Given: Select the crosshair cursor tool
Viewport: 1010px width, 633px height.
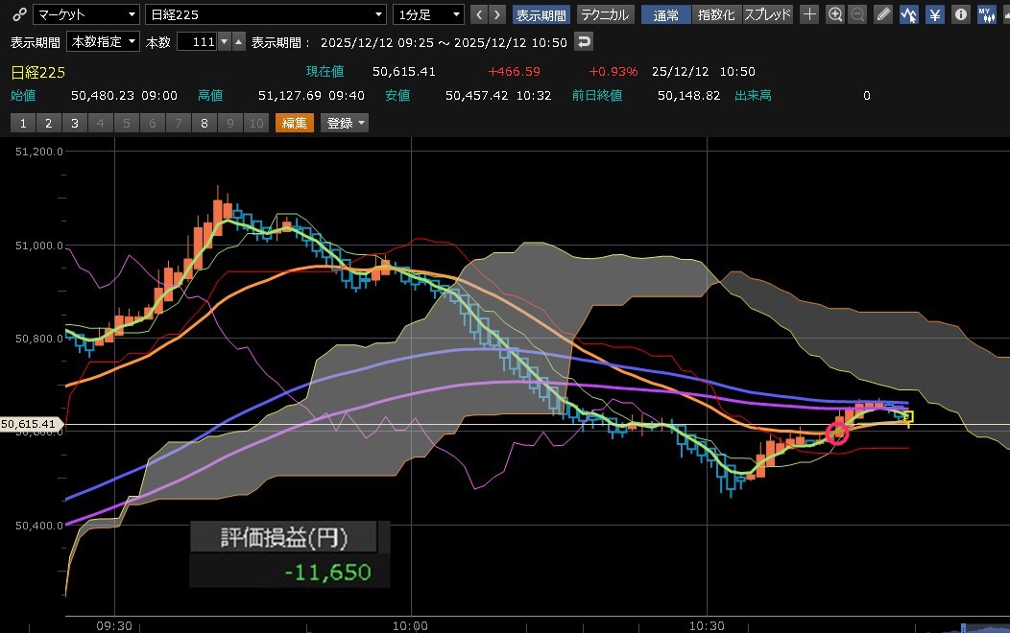Looking at the screenshot, I should pos(809,14).
